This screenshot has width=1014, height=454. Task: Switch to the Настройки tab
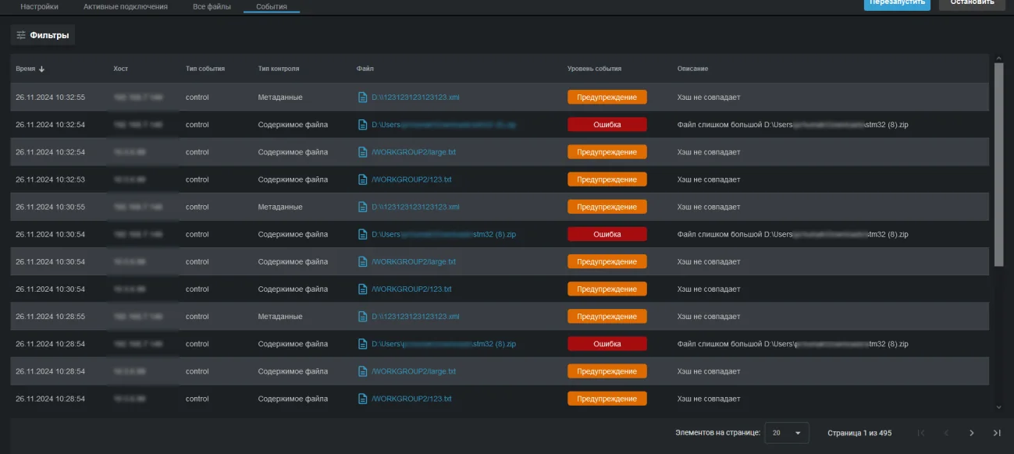[x=40, y=6]
